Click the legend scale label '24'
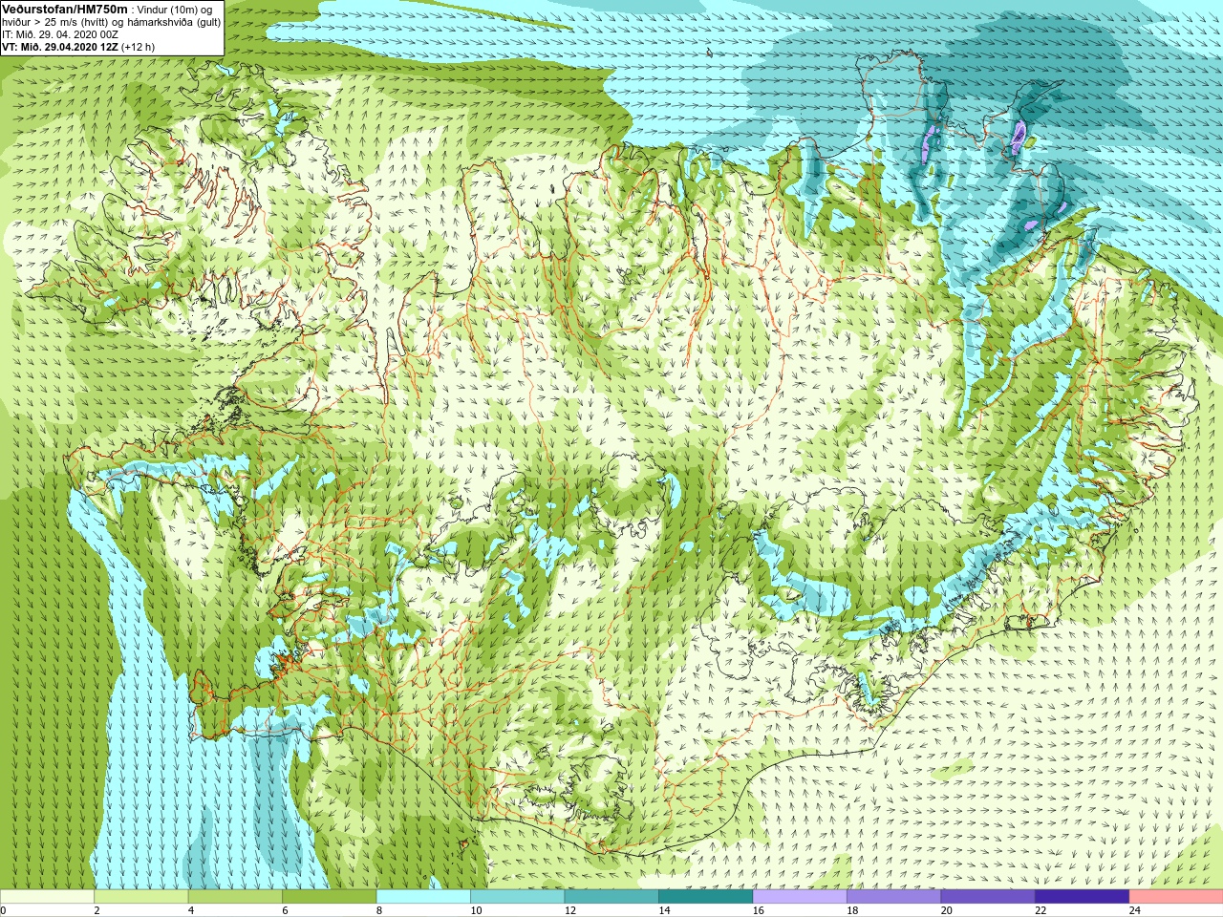Viewport: 1223px width, 917px height. click(x=1134, y=910)
